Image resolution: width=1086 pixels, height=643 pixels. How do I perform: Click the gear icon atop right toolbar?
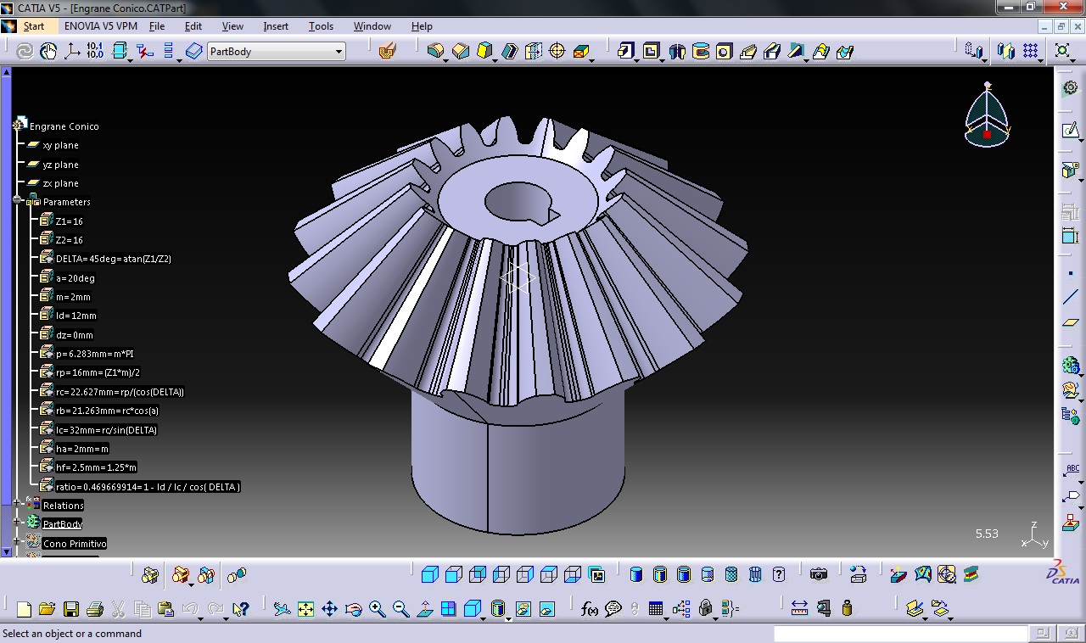(x=1070, y=87)
